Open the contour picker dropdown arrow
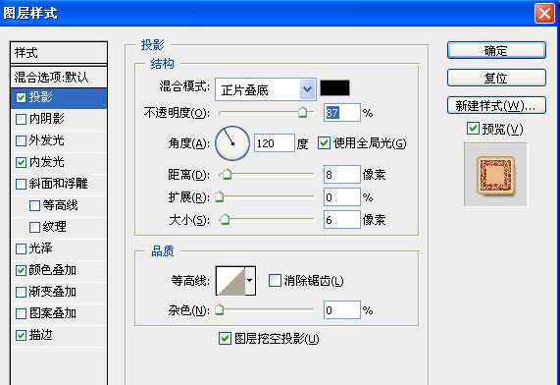Viewport: 560px width, 385px height. coord(250,281)
